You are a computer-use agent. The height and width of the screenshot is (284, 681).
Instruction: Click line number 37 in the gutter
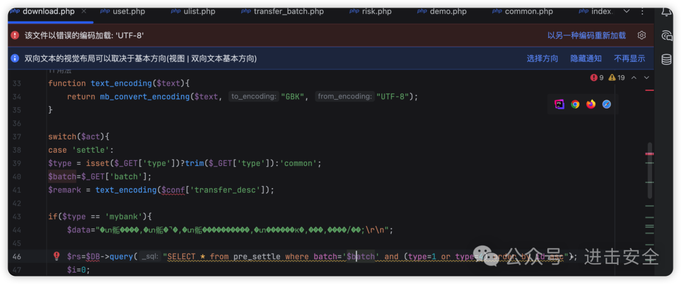point(16,136)
